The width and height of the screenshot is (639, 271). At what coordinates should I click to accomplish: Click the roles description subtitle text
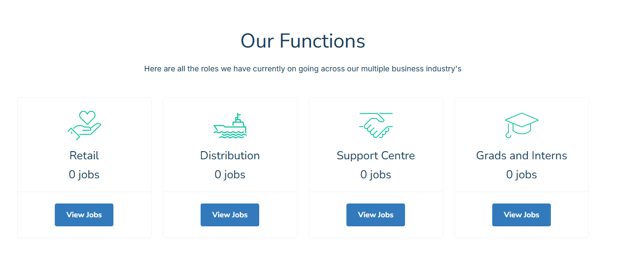(303, 69)
